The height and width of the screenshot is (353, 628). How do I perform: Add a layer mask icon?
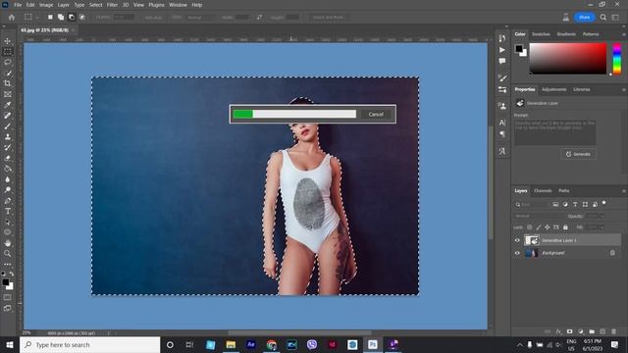tap(569, 331)
